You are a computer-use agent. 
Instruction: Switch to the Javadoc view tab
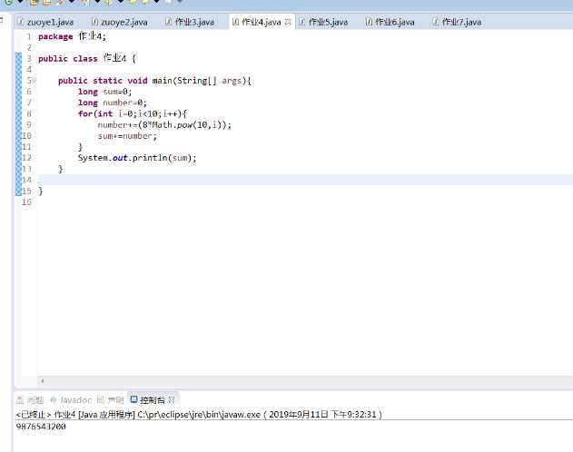(x=71, y=399)
